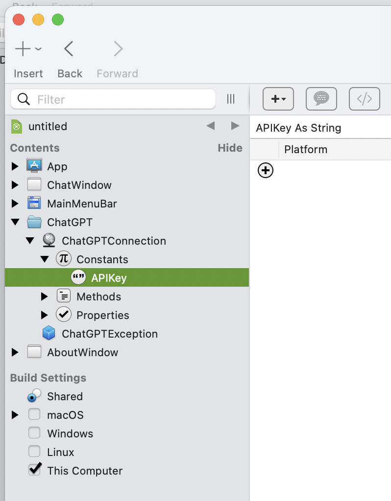Image resolution: width=391 pixels, height=501 pixels.
Task: Expand the MainMenuBar item
Action: tap(15, 204)
